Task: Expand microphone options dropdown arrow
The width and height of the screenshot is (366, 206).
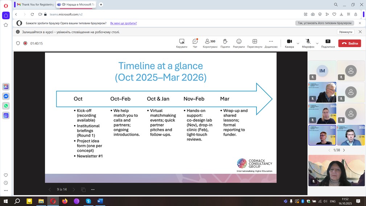Action: (317, 44)
